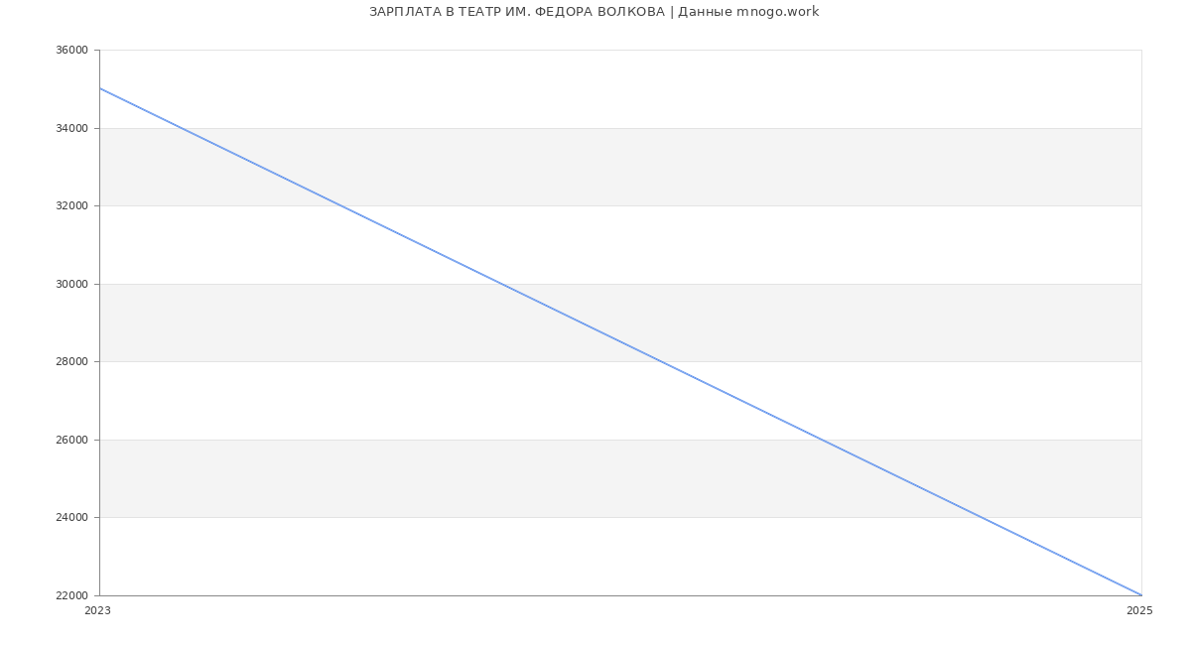Click the chart title text
1191x645 pixels.
tap(594, 12)
